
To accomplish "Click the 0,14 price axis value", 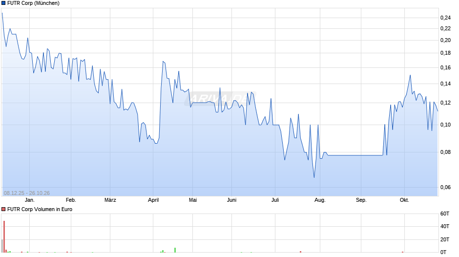I will (x=445, y=84).
